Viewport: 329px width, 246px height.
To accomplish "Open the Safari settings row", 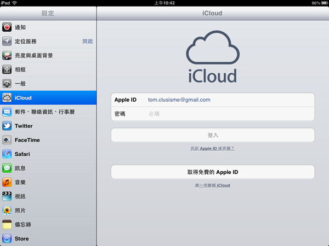I will [x=48, y=154].
